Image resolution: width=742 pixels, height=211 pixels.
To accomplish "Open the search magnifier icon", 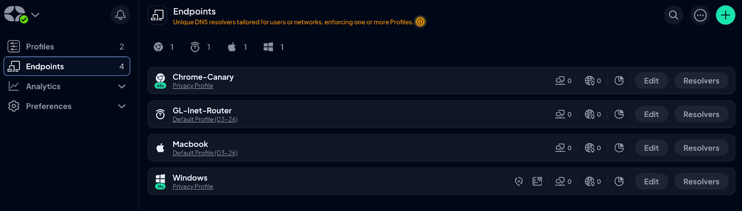I will [673, 15].
